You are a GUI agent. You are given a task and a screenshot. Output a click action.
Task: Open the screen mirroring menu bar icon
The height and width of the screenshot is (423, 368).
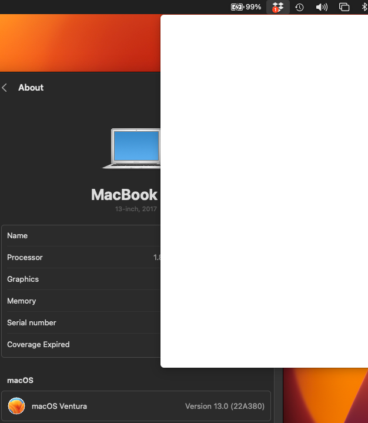[344, 7]
